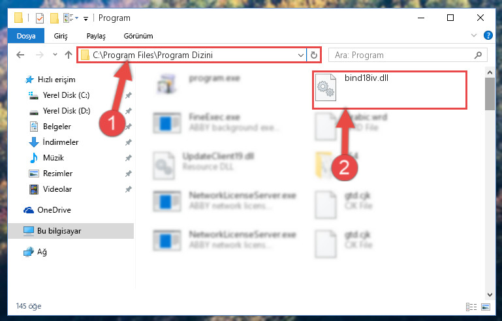Click the Ara: Program search field
The height and width of the screenshot is (321, 502).
(403, 55)
